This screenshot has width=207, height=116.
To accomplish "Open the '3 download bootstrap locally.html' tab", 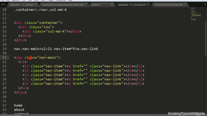I will click(x=170, y=5).
